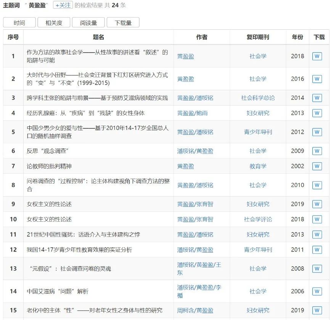Select year 2002 in row 7

click(x=297, y=166)
